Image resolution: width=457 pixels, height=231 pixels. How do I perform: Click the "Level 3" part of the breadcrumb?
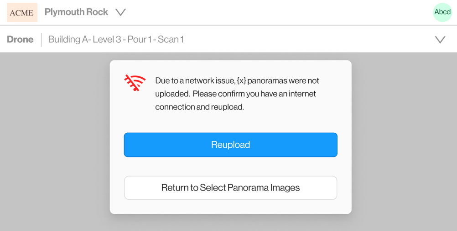[x=107, y=40]
